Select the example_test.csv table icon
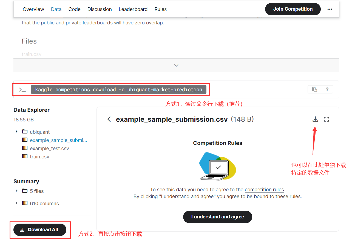Image resolution: width=352 pixels, height=248 pixels. coord(24,148)
